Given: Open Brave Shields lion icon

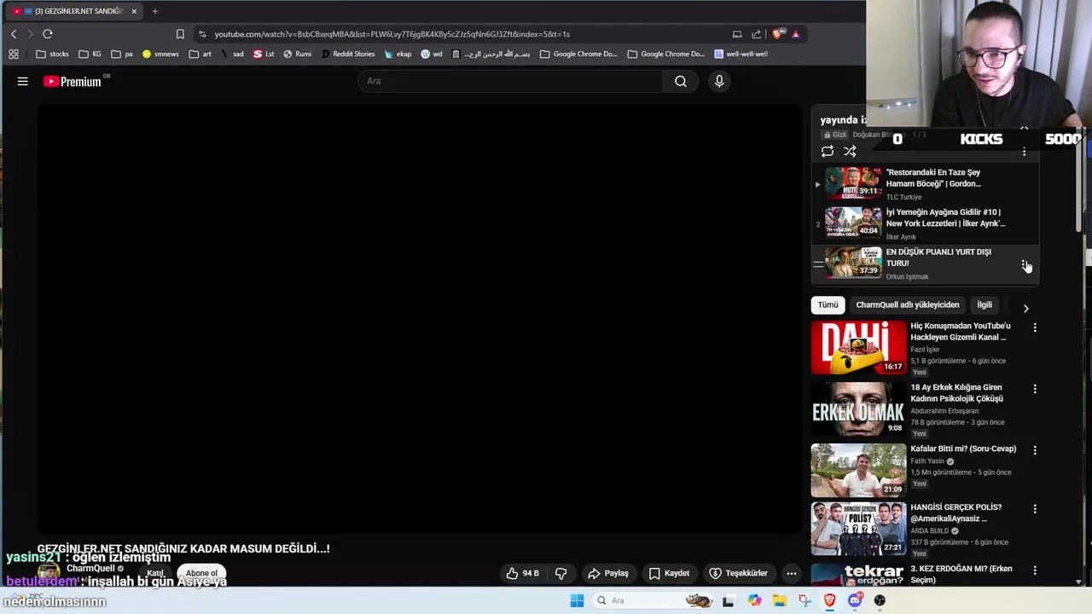Looking at the screenshot, I should click(777, 34).
